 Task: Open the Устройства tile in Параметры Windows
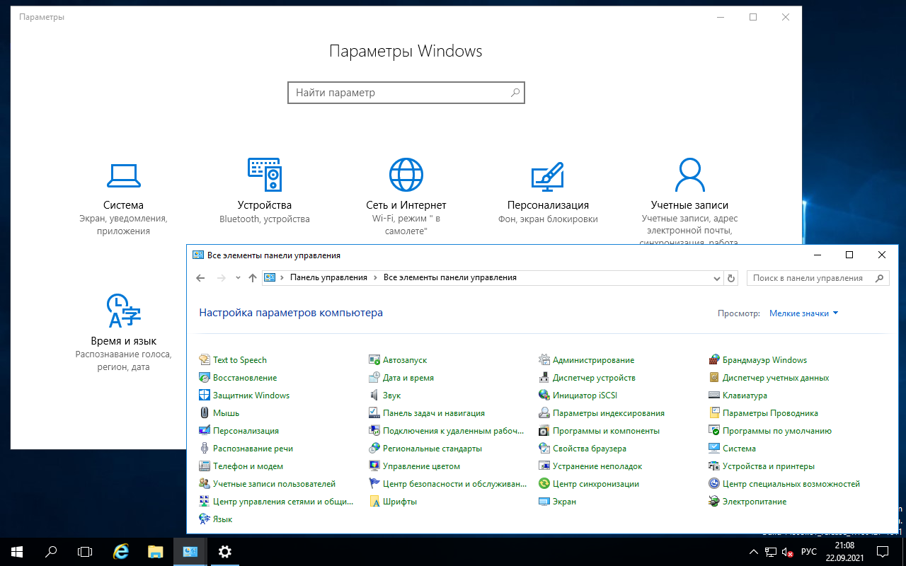click(x=265, y=190)
